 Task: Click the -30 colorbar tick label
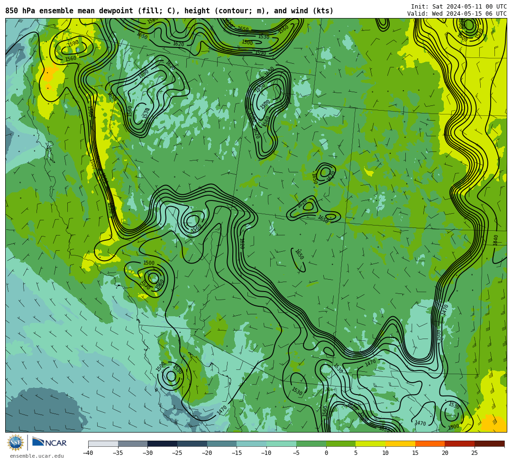[x=147, y=453]
